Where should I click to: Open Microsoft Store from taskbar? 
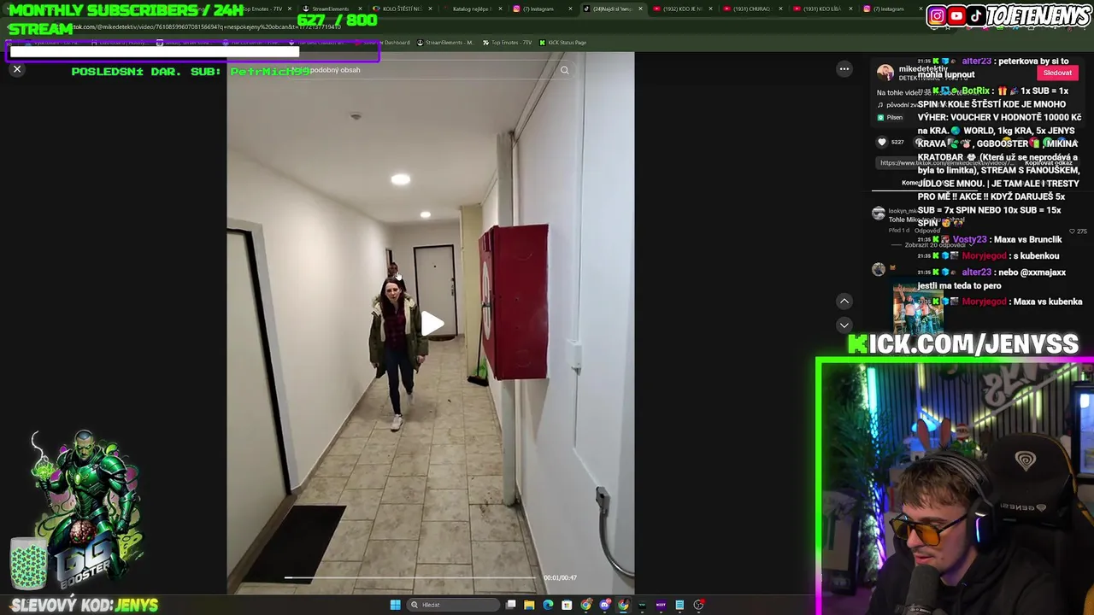[567, 605]
